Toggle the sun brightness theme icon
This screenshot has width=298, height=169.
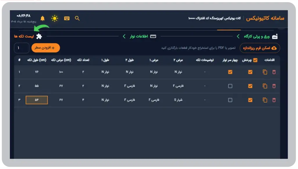coord(55,18)
